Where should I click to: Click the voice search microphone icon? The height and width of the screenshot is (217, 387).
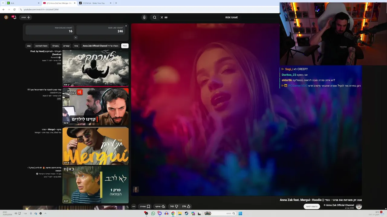[x=144, y=17]
